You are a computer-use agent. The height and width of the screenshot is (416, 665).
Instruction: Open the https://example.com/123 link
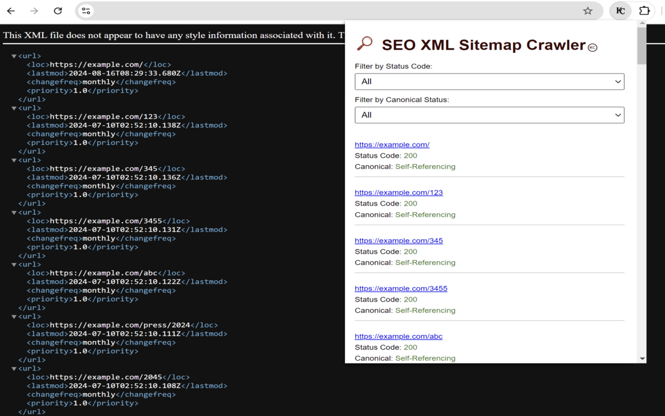[398, 192]
